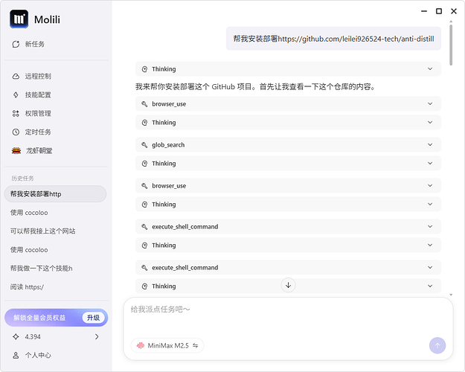The width and height of the screenshot is (465, 372).
Task: Expand the 4,394 credits chevron
Action: 97,337
